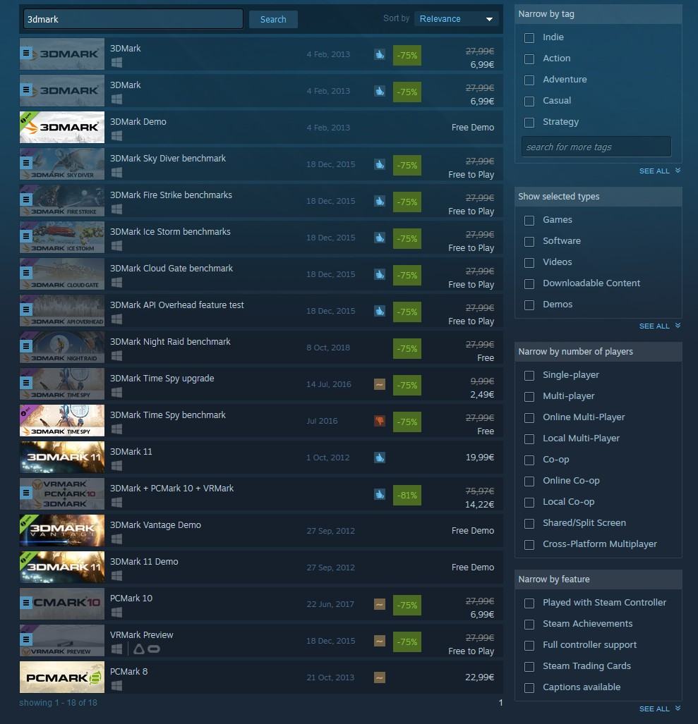Click the mixed review icon for VRMark Preview
The width and height of the screenshot is (698, 724).
(x=380, y=641)
